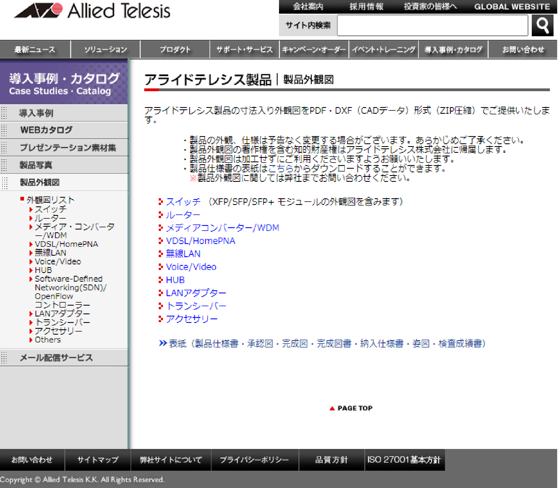Image resolution: width=558 pixels, height=488 pixels.
Task: Open プロダクト navigation tab
Action: click(175, 49)
